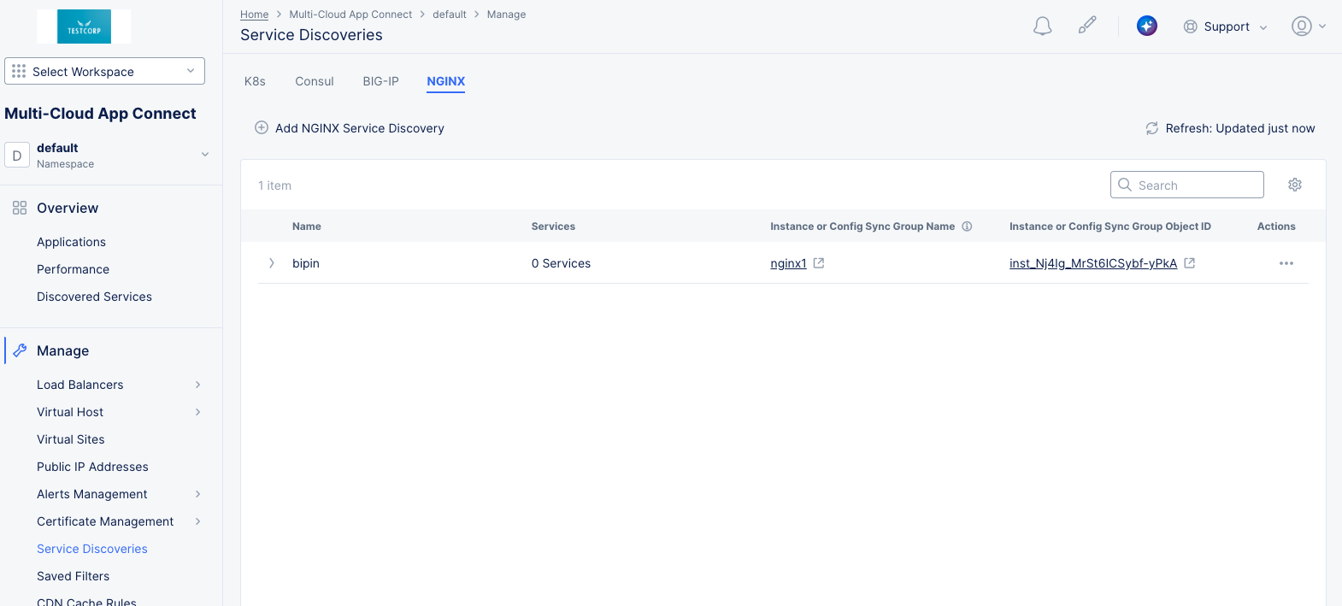Click the plus icon for Add NGINX

point(262,127)
